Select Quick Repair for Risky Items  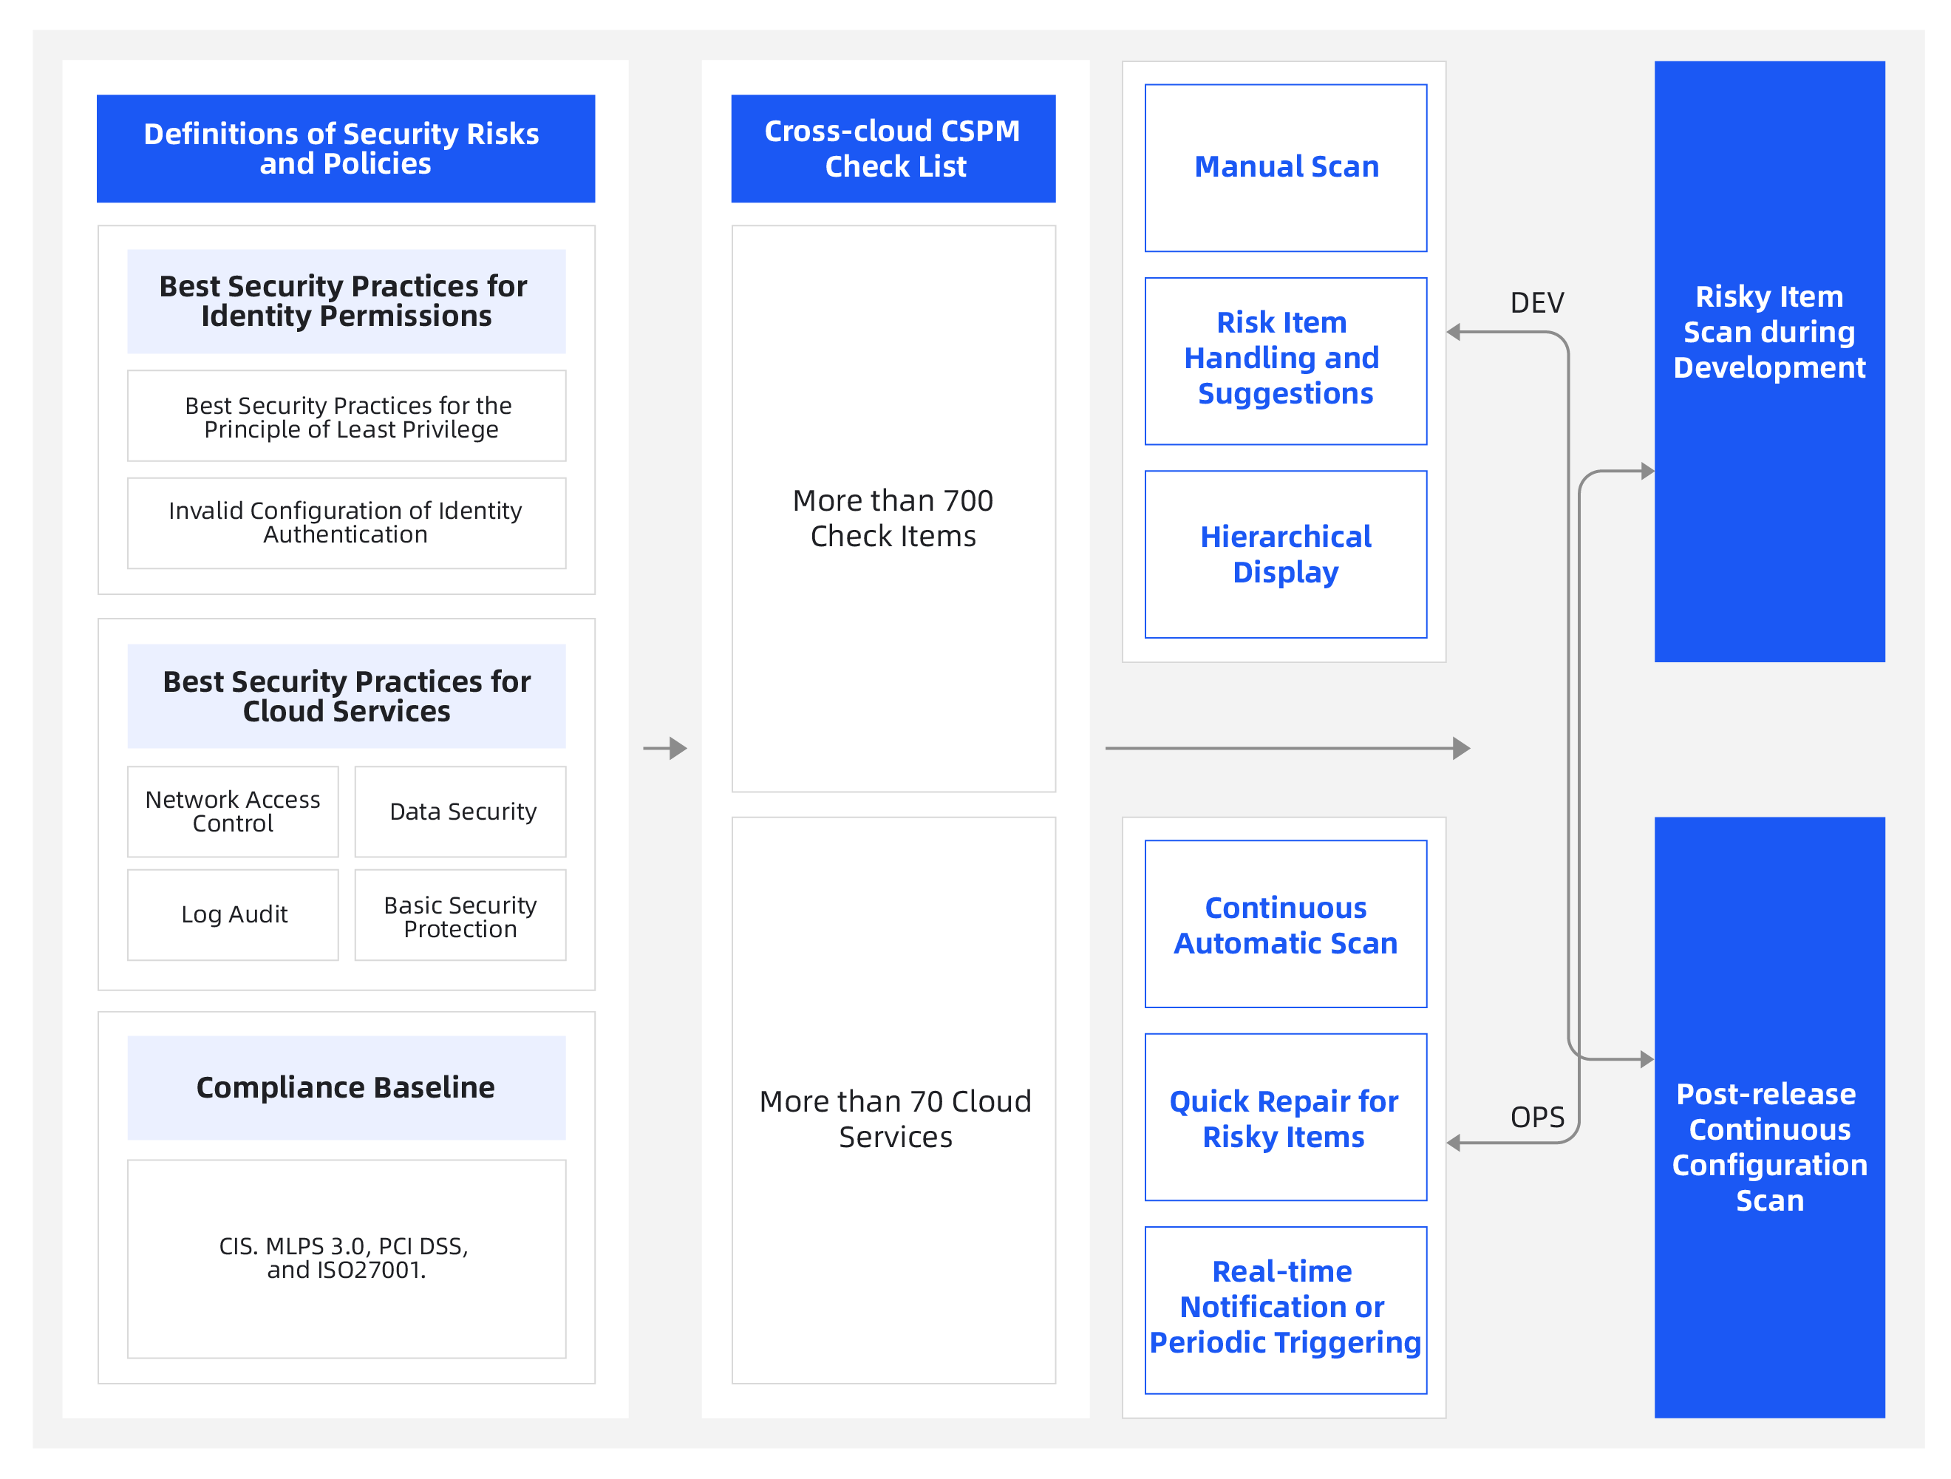pyautogui.click(x=1285, y=1117)
